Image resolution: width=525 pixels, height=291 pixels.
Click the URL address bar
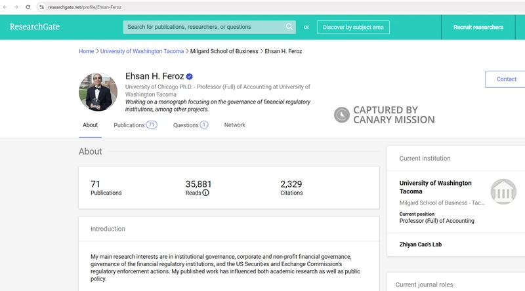pos(282,7)
